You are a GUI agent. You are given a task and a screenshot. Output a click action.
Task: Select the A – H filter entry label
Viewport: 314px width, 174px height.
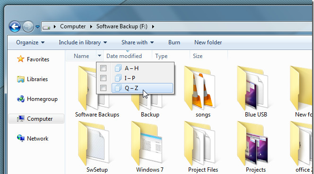(131, 68)
